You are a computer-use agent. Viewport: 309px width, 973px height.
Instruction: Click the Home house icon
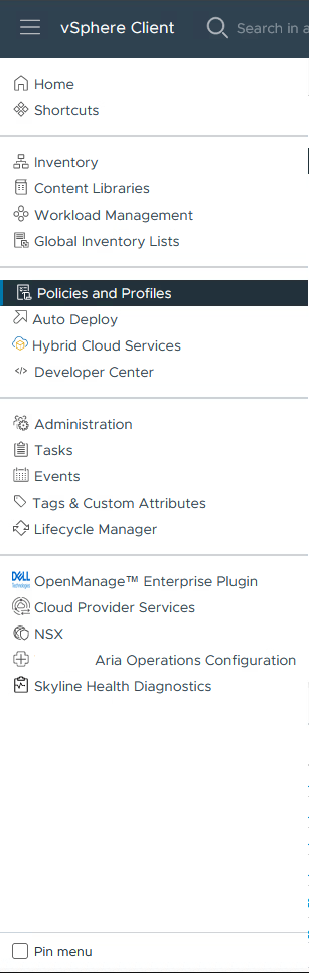coord(21,84)
